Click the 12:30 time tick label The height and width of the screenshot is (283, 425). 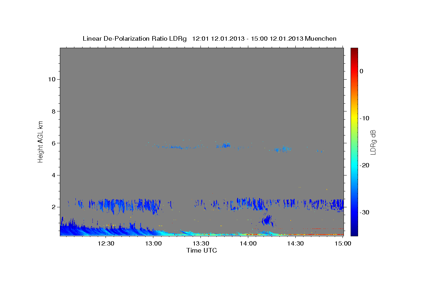coord(106,243)
